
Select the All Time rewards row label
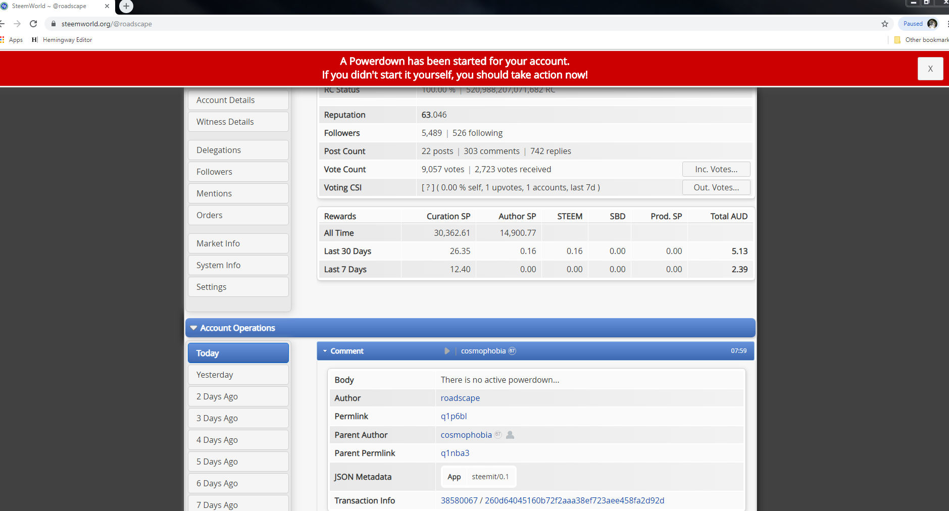(x=339, y=233)
